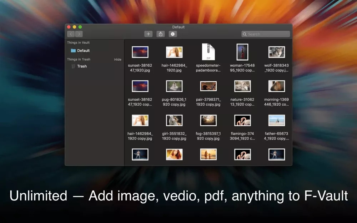Click the file name 'pair-3798371_1920 copy.jpg'
357x223 pixels.
pos(208,102)
